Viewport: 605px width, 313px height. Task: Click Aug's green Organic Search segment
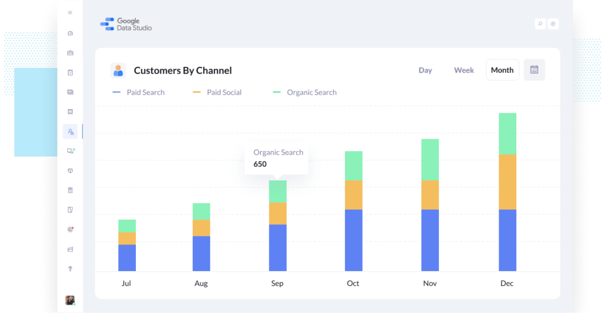click(x=201, y=211)
